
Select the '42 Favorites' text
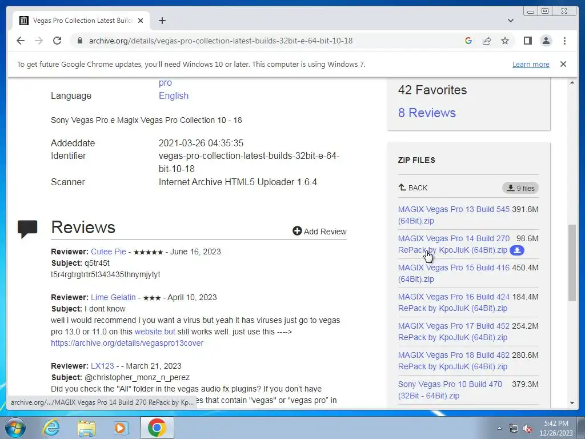click(432, 90)
